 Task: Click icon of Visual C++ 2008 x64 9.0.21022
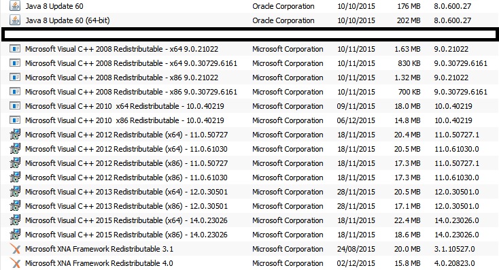point(15,49)
